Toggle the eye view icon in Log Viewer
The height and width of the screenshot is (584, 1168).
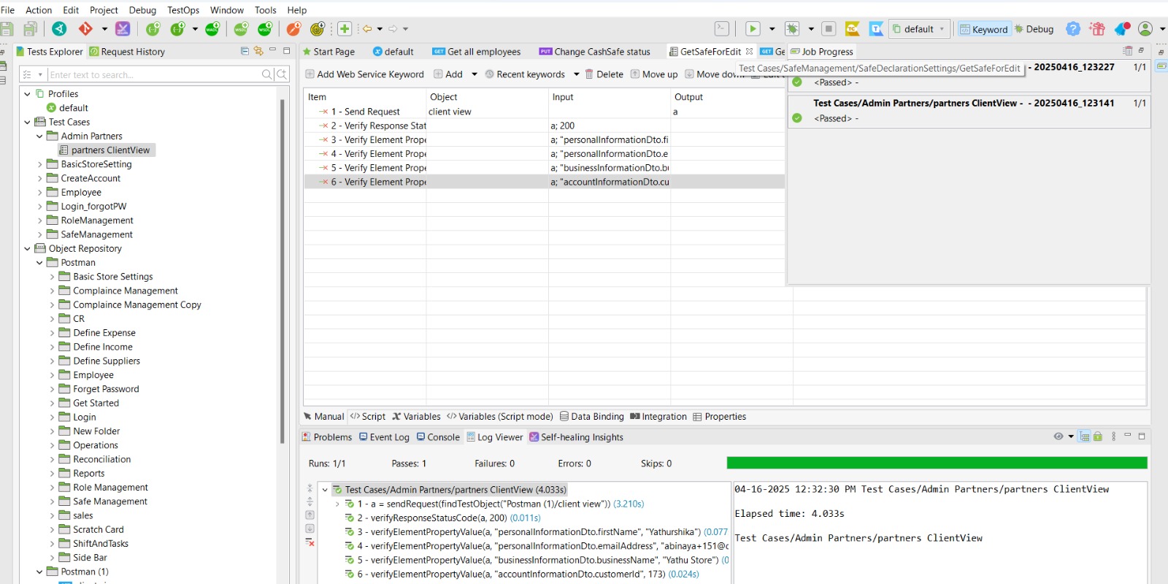click(x=1058, y=437)
